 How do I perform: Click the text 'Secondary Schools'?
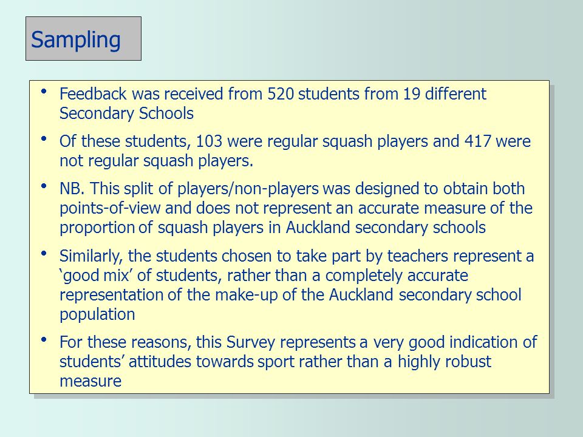126,113
